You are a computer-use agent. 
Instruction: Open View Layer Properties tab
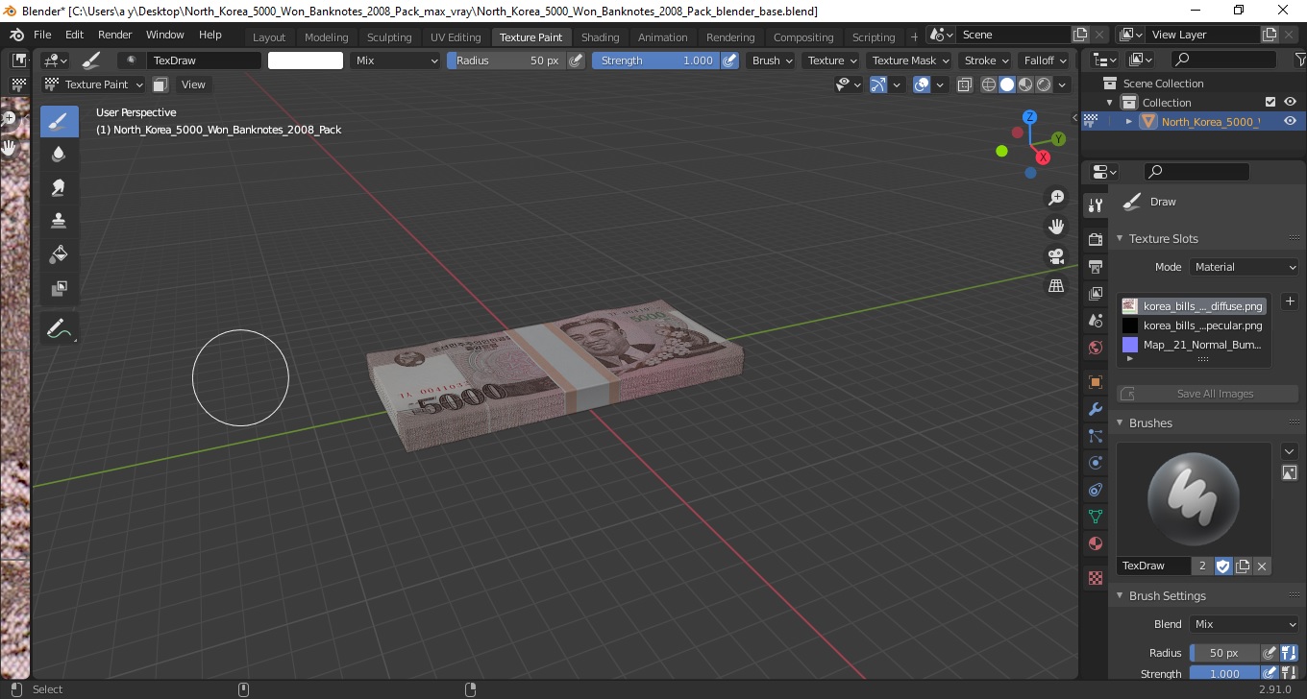[x=1095, y=293]
